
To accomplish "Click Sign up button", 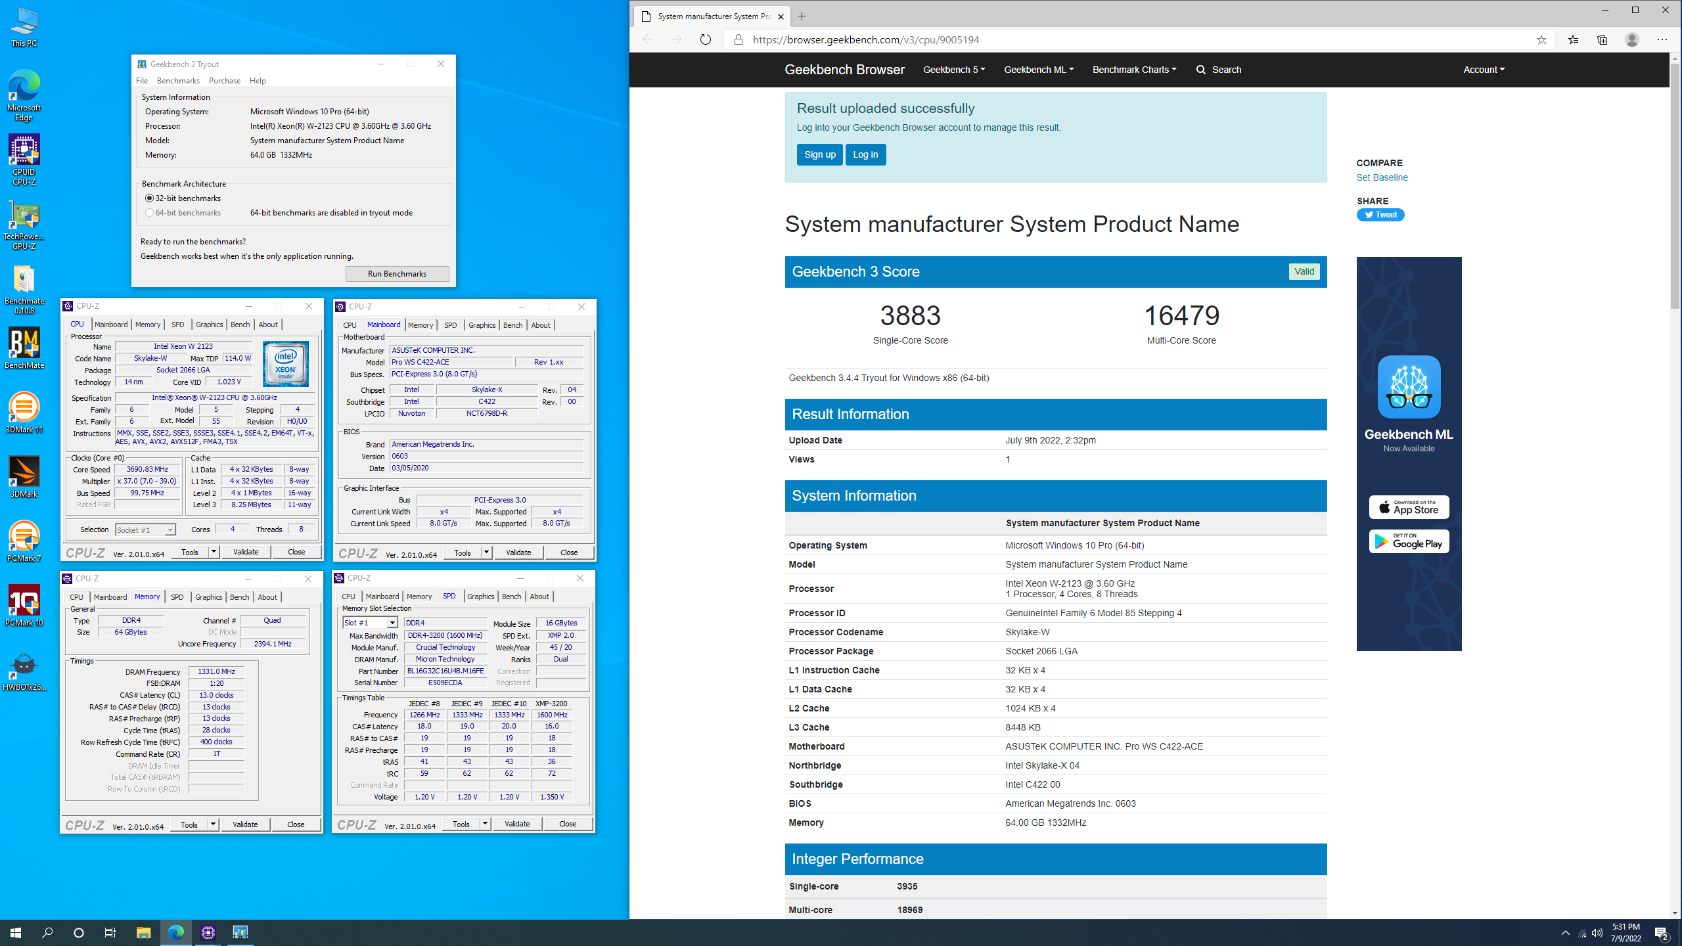I will point(819,154).
